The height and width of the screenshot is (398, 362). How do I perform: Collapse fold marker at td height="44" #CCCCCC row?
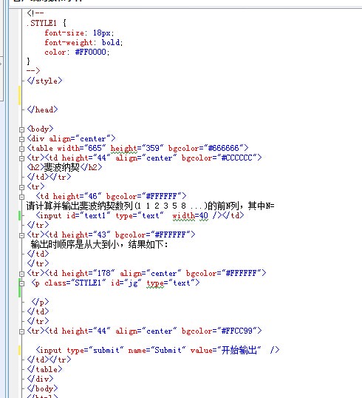pyautogui.click(x=21, y=158)
